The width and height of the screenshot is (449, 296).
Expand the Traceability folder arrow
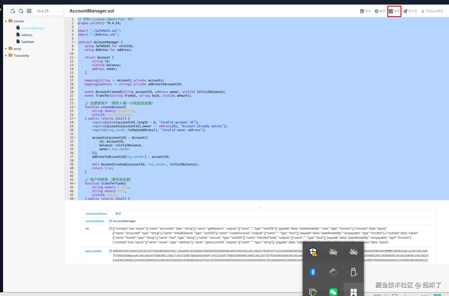pyautogui.click(x=6, y=55)
